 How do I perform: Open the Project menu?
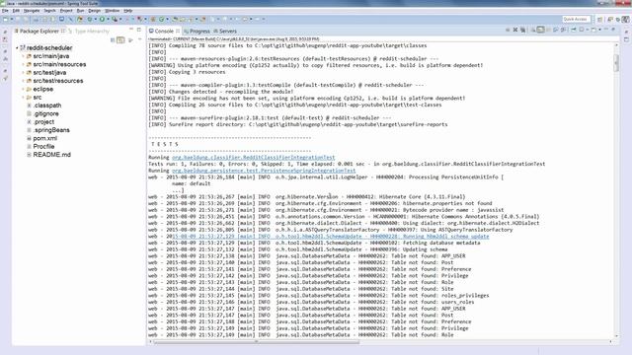pos(66,11)
